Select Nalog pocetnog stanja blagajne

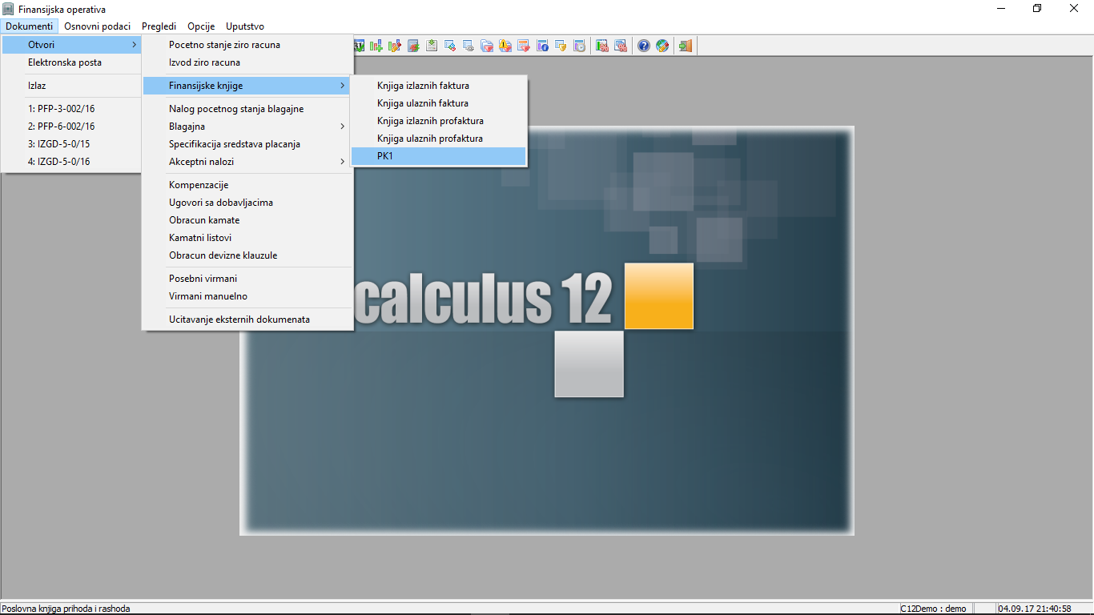pos(247,109)
